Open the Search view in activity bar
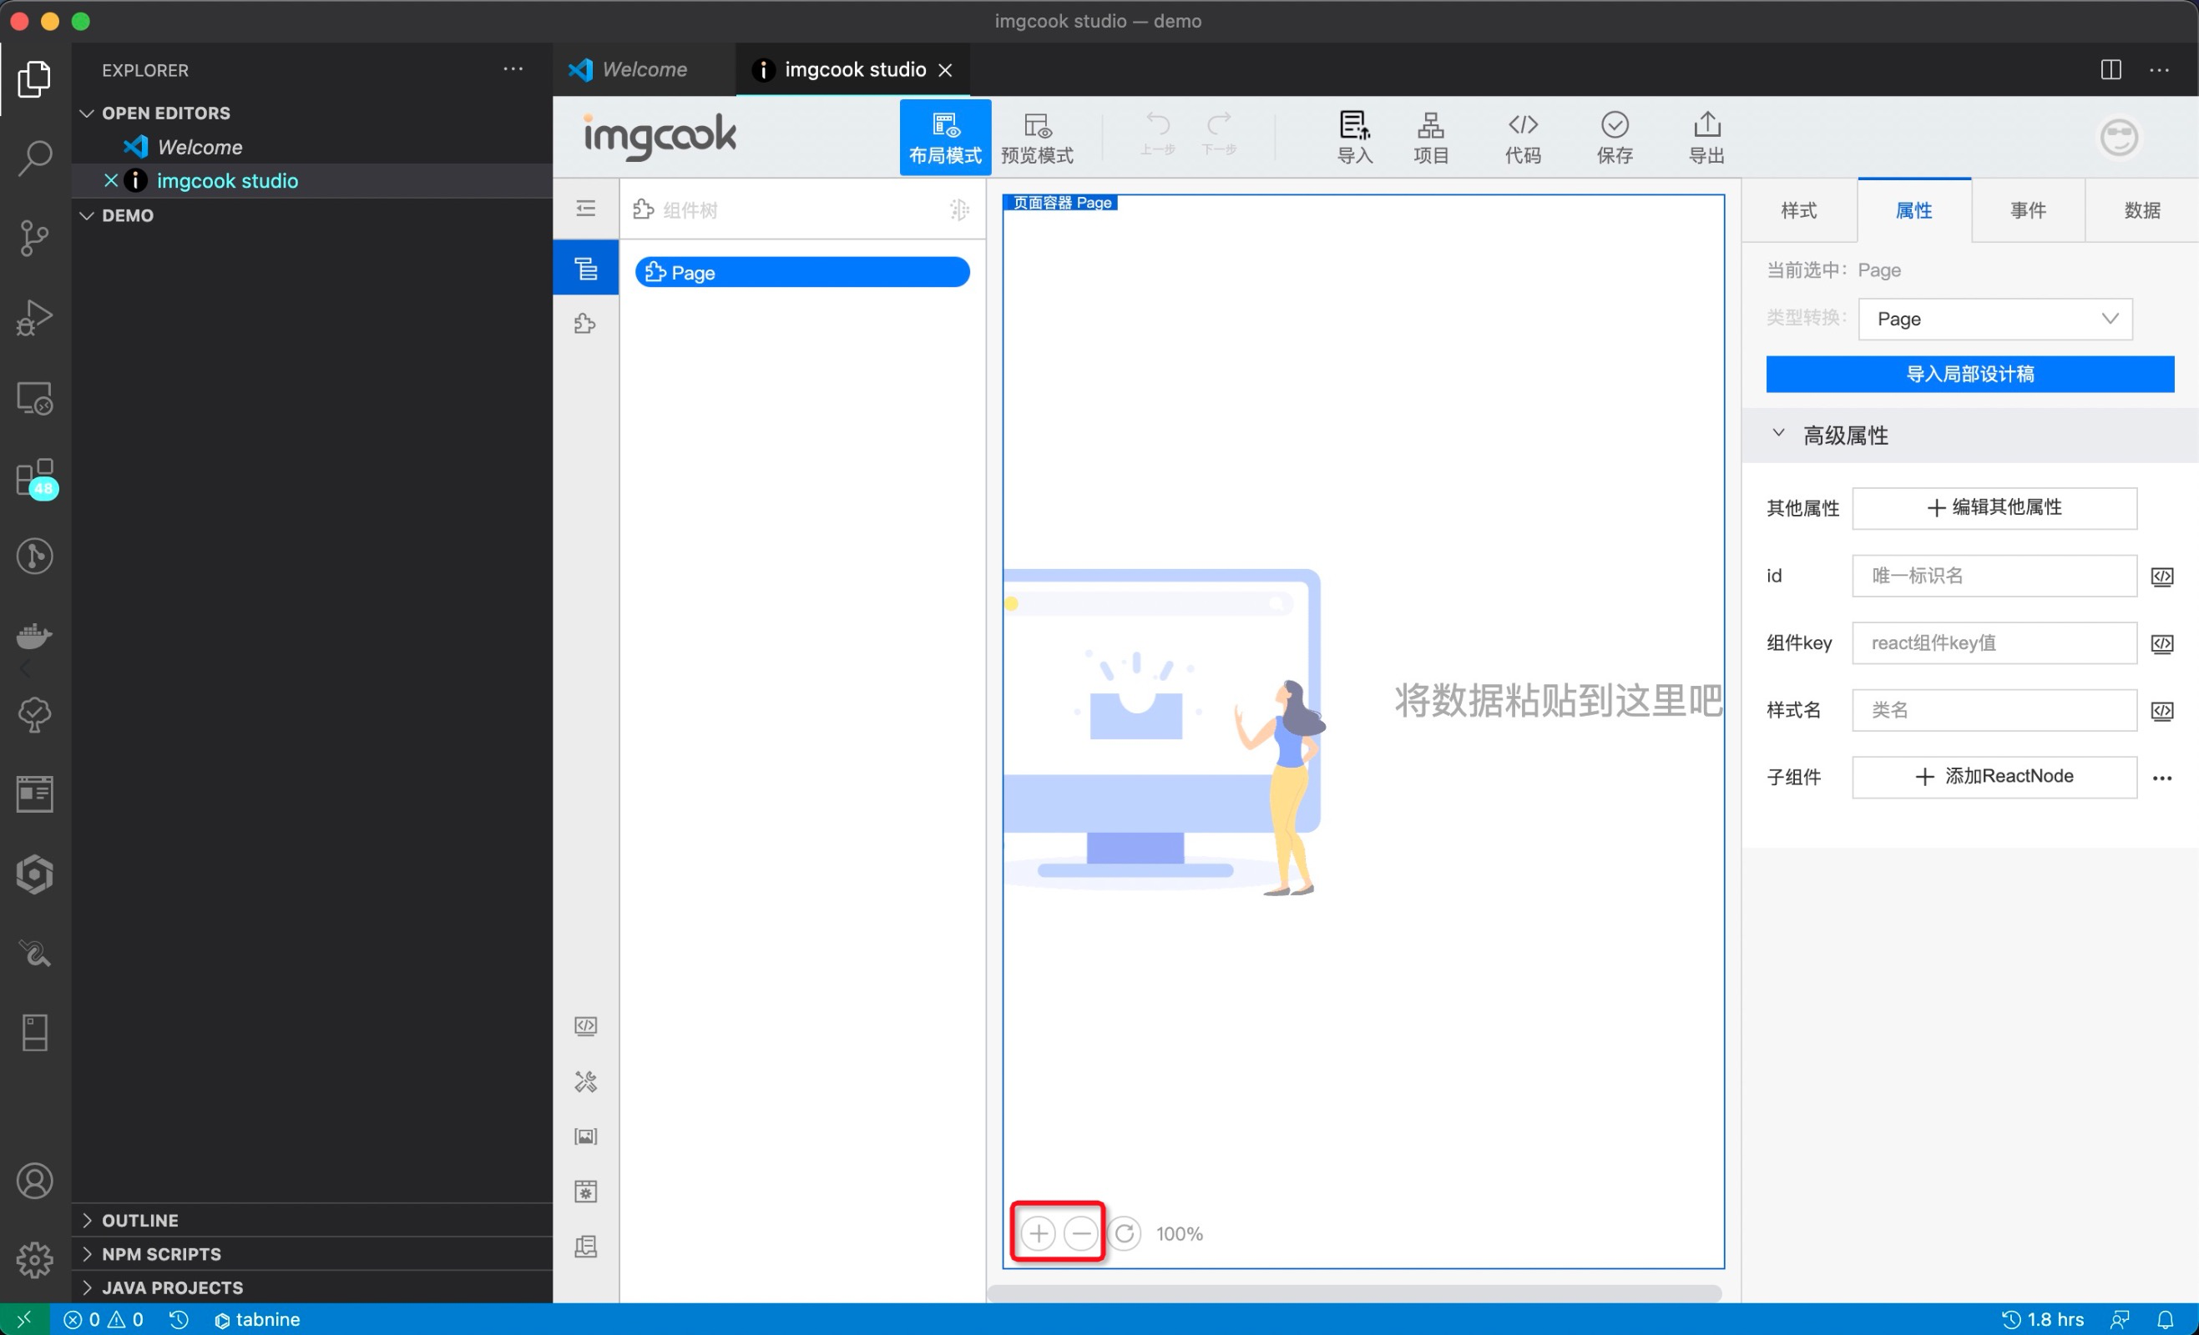This screenshot has width=2199, height=1335. [34, 158]
